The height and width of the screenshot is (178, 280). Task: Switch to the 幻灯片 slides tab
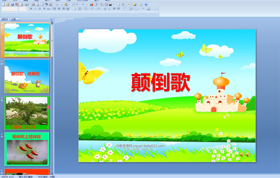[x=5, y=19]
